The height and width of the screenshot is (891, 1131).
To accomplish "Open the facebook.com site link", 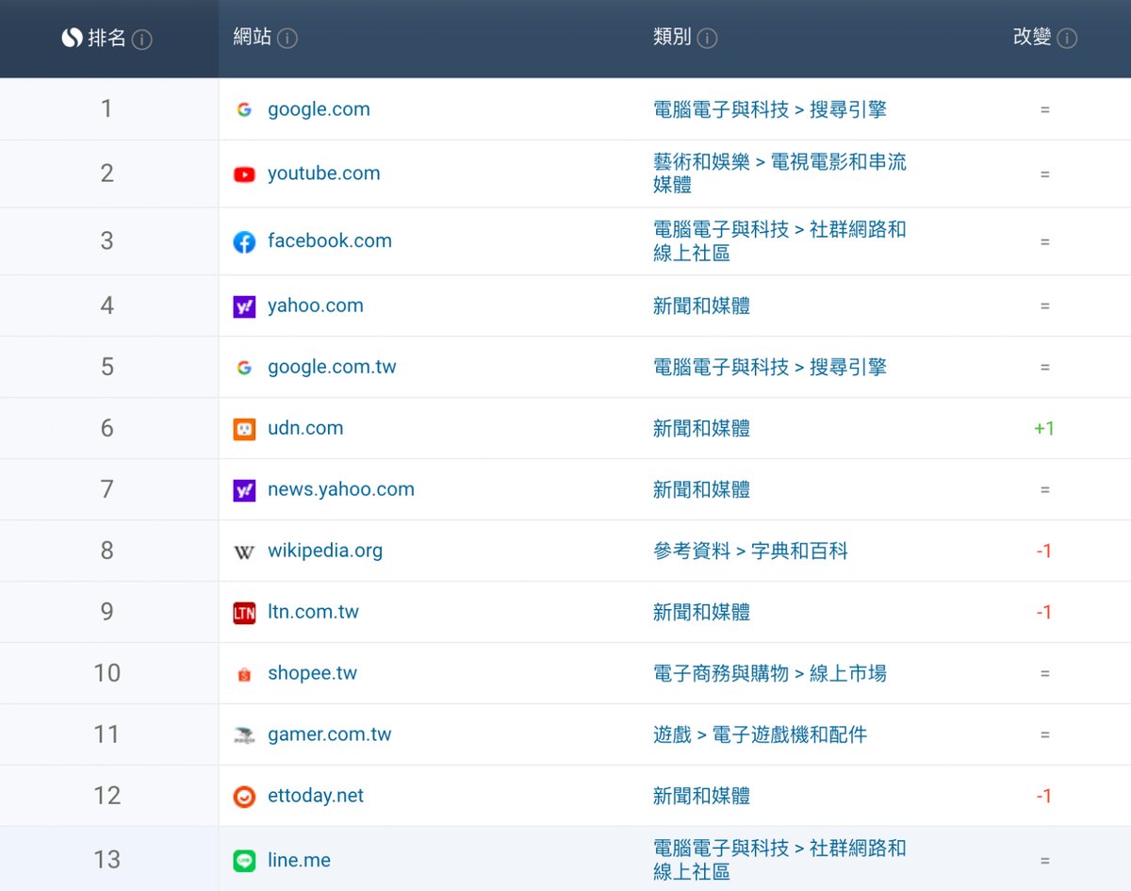I will point(330,241).
